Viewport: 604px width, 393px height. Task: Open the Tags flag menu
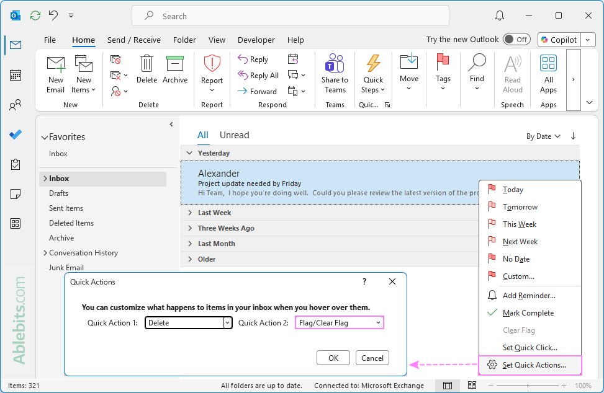coord(443,73)
